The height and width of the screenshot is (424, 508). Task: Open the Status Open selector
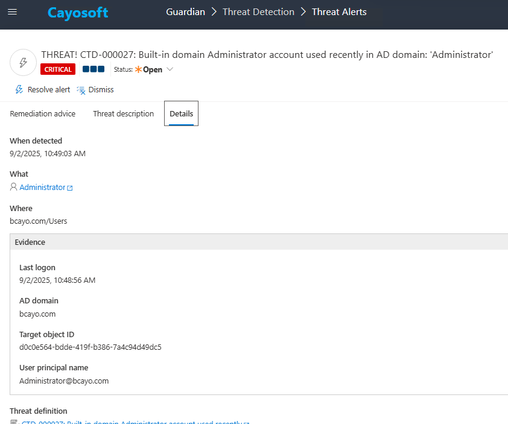(x=153, y=69)
